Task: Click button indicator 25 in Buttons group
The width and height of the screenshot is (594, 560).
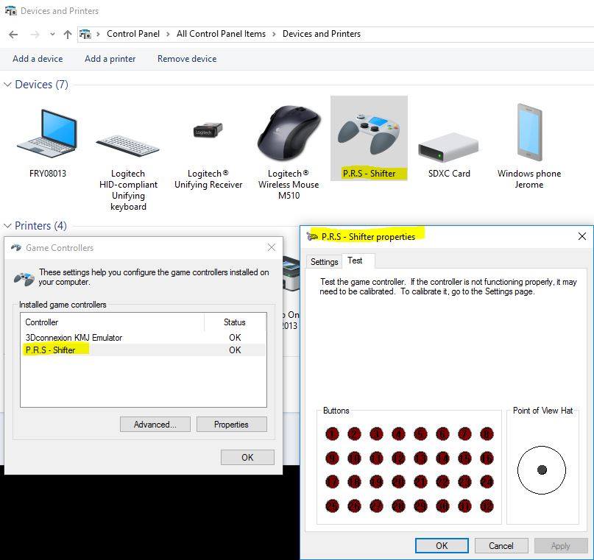Action: point(332,506)
